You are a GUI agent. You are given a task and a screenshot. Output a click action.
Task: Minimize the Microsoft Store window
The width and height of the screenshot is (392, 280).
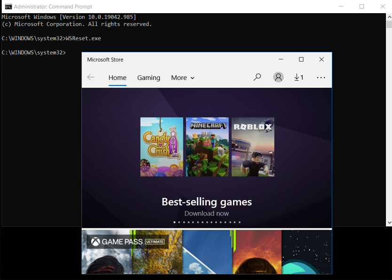[x=281, y=60]
